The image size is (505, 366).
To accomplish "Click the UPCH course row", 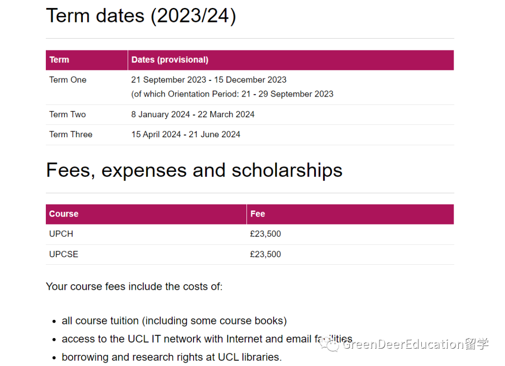I will click(250, 234).
